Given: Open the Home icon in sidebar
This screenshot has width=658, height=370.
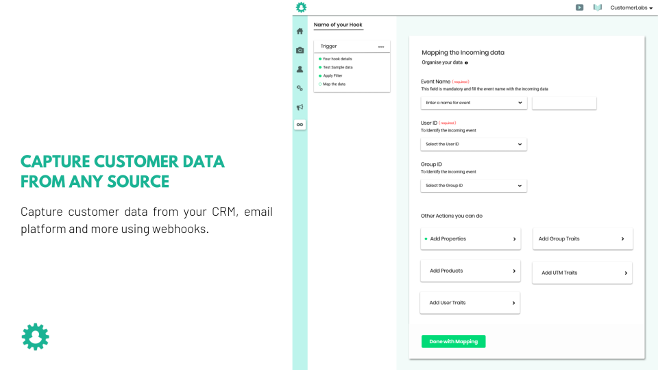Looking at the screenshot, I should [x=300, y=31].
